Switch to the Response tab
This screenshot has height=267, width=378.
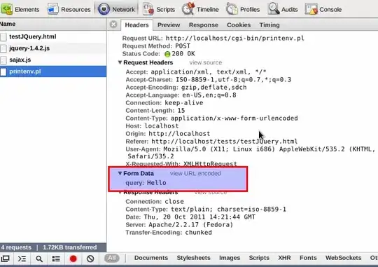click(x=204, y=25)
